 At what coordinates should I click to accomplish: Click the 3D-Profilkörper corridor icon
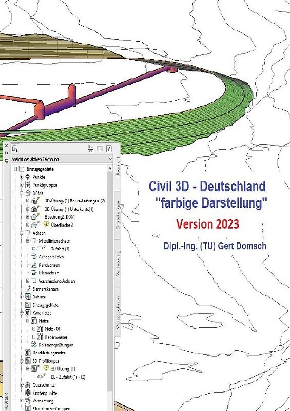coord(28,361)
